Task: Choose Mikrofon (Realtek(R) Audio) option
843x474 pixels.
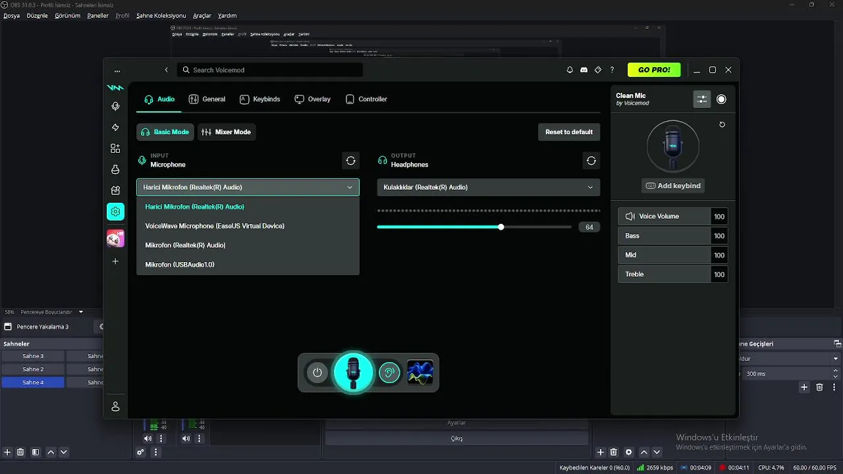Action: coord(248,245)
